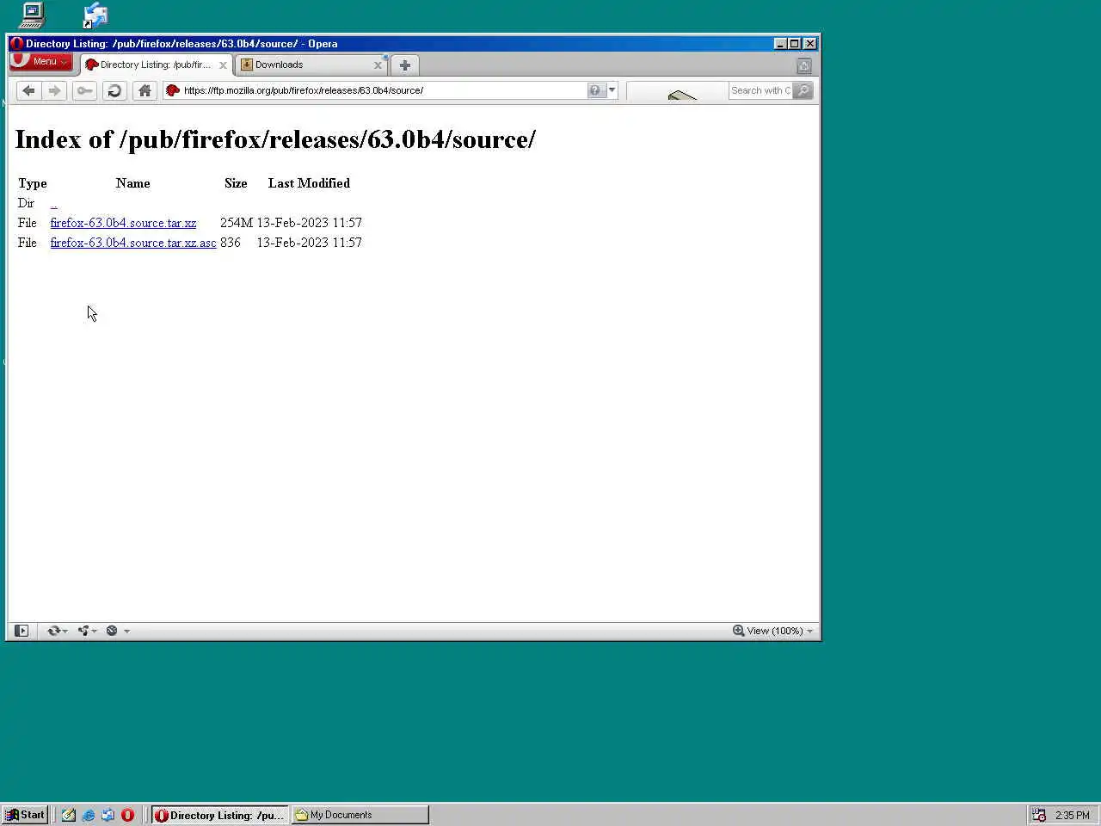This screenshot has width=1101, height=826.
Task: Expand the address bar history dropdown
Action: [x=612, y=90]
